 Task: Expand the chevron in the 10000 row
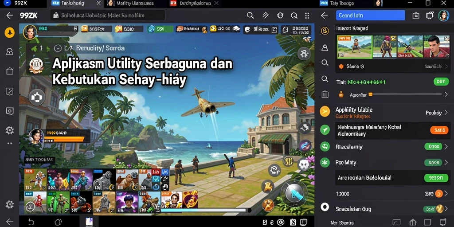click(446, 193)
